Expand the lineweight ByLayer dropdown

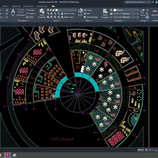pyautogui.click(x=138, y=14)
